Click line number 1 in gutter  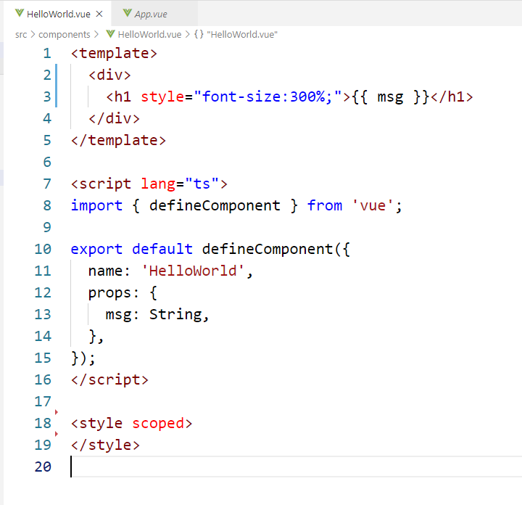(47, 53)
